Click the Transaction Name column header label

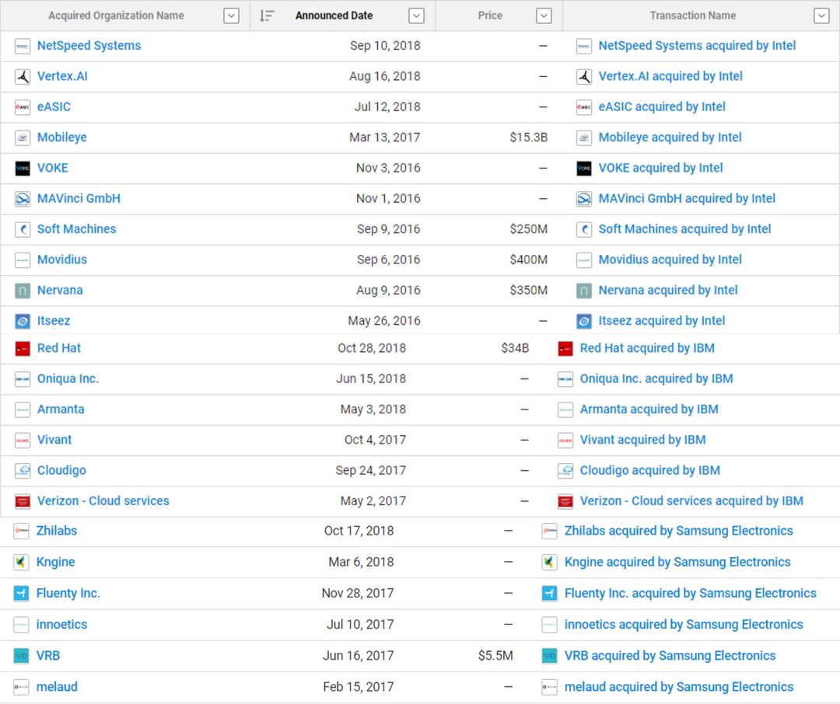click(x=693, y=16)
